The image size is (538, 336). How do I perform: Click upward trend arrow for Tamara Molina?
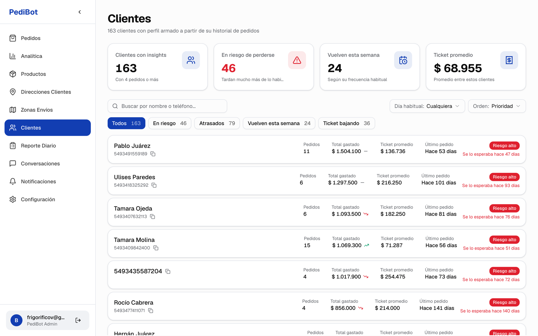[x=367, y=245]
